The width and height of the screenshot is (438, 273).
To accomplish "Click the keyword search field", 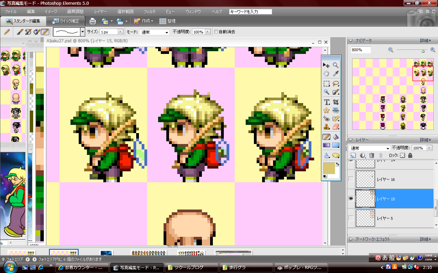I will click(x=250, y=12).
